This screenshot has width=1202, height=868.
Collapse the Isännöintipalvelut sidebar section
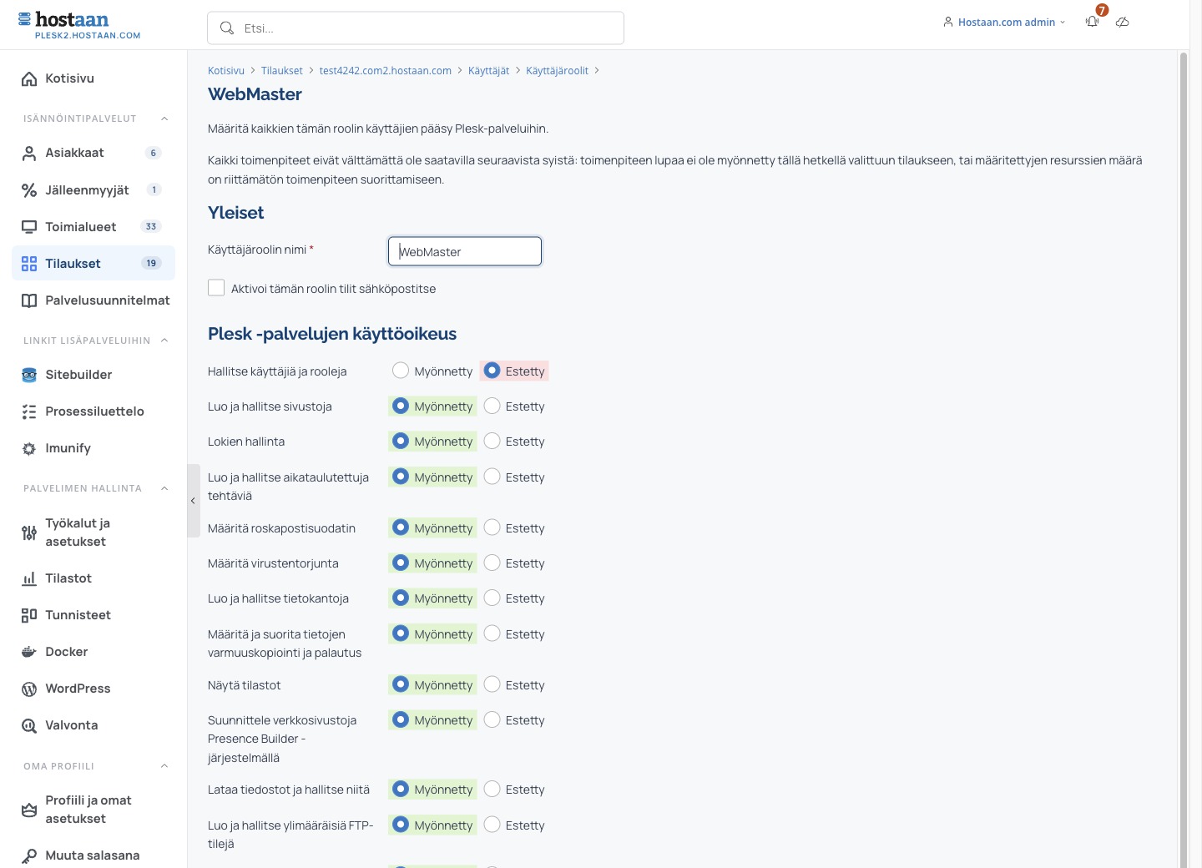pyautogui.click(x=164, y=119)
